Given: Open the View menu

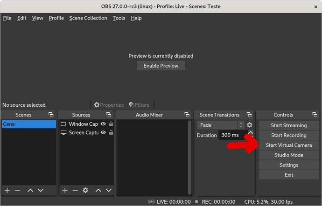Looking at the screenshot, I should [38, 18].
